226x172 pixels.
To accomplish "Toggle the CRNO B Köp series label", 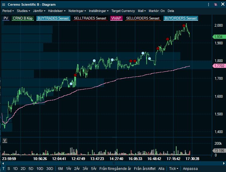I will (23, 18).
